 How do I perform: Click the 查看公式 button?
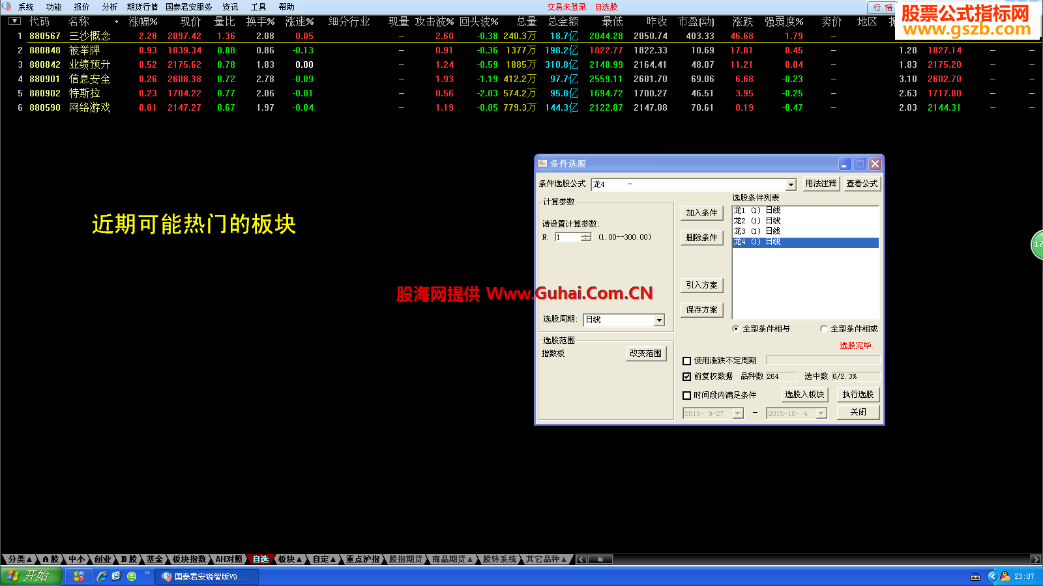click(862, 184)
